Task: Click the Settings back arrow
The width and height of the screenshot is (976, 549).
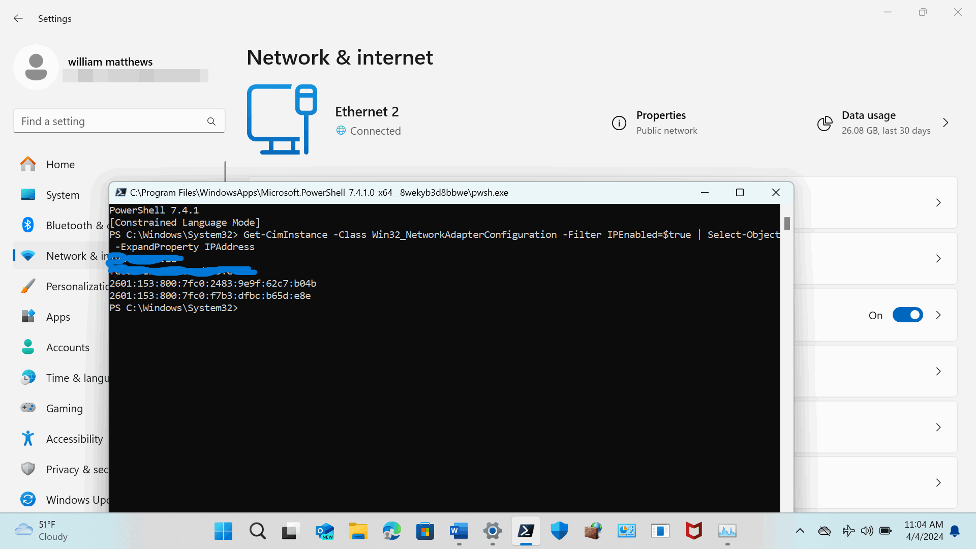Action: tap(18, 18)
